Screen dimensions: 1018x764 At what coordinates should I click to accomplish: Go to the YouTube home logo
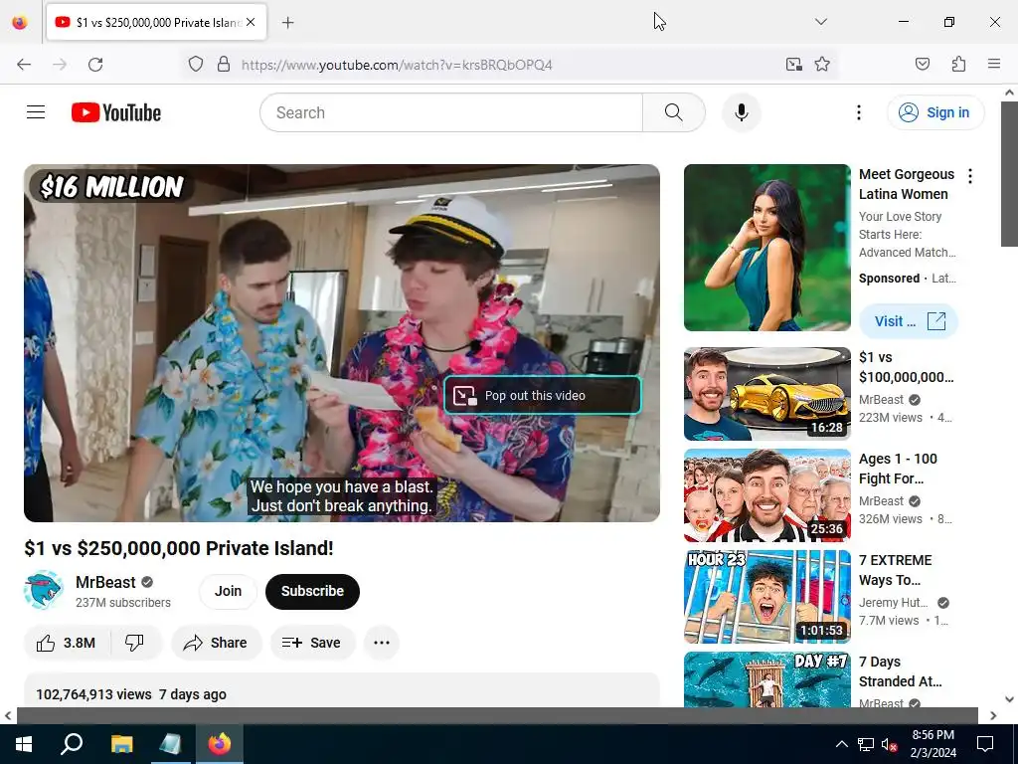(x=116, y=112)
